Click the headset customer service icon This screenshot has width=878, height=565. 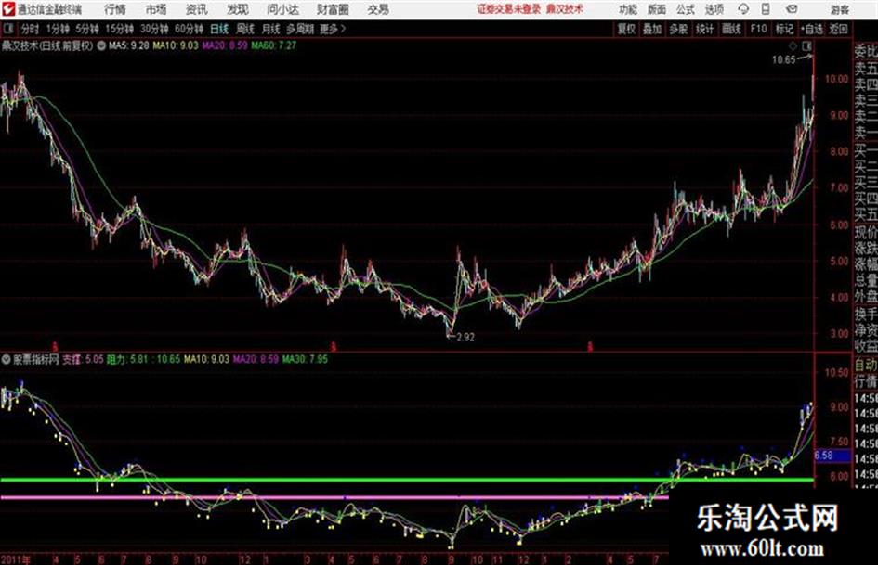(743, 9)
